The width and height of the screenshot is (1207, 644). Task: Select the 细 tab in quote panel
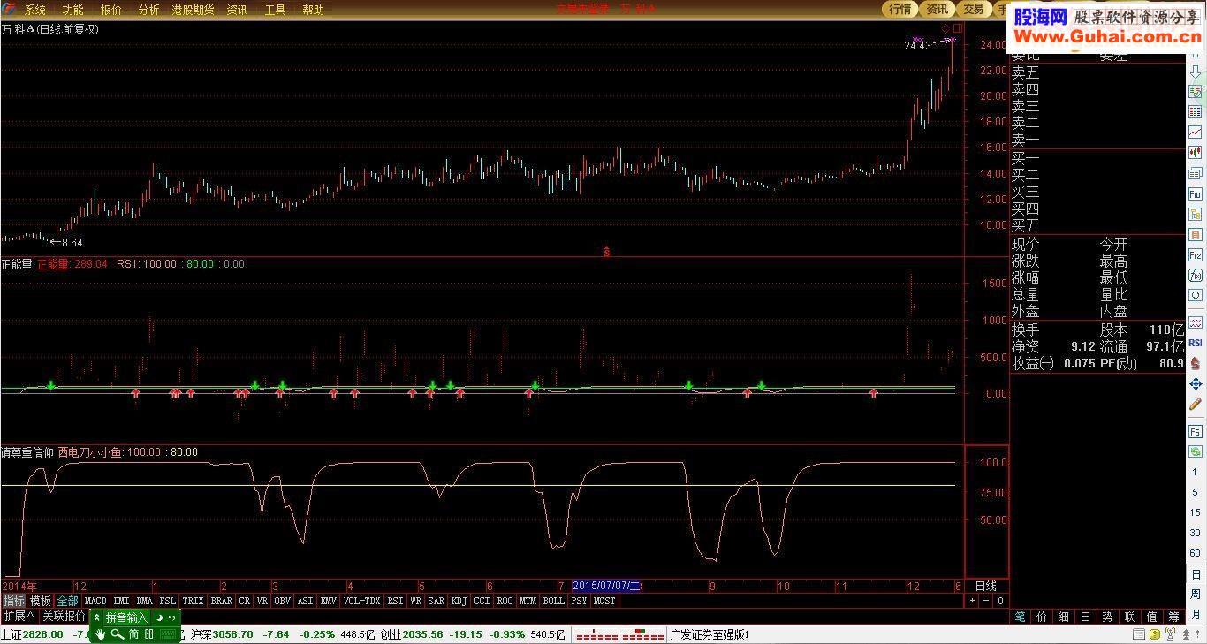1064,616
